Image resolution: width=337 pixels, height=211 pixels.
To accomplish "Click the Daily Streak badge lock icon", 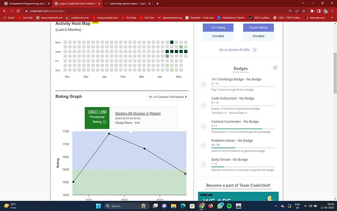I will [x=203, y=164].
